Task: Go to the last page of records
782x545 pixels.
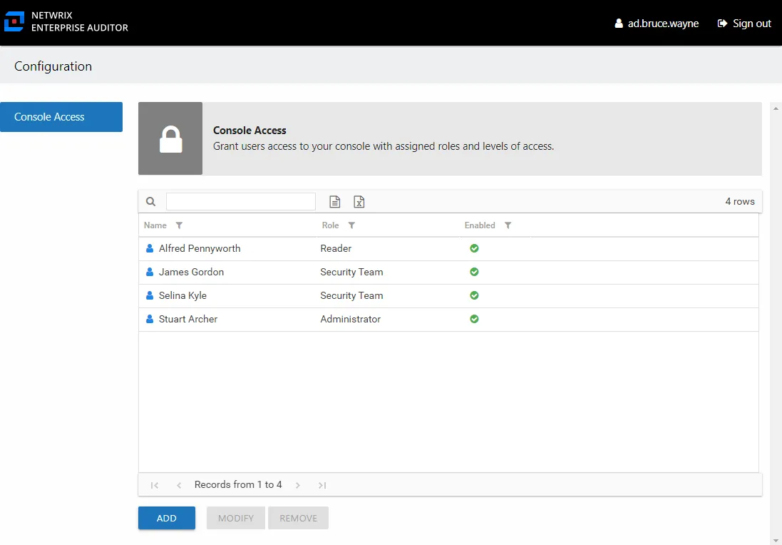Action: point(322,485)
